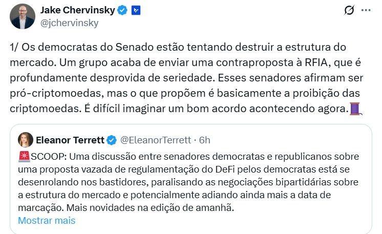The image size is (382, 234).
Task: Click Eleanor Terrett's verified badge
Action: point(112,140)
